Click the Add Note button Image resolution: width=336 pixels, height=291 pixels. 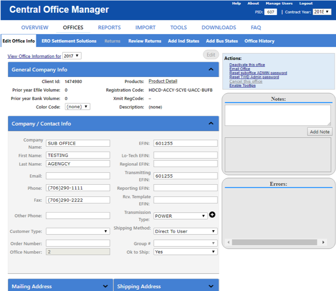pos(320,131)
